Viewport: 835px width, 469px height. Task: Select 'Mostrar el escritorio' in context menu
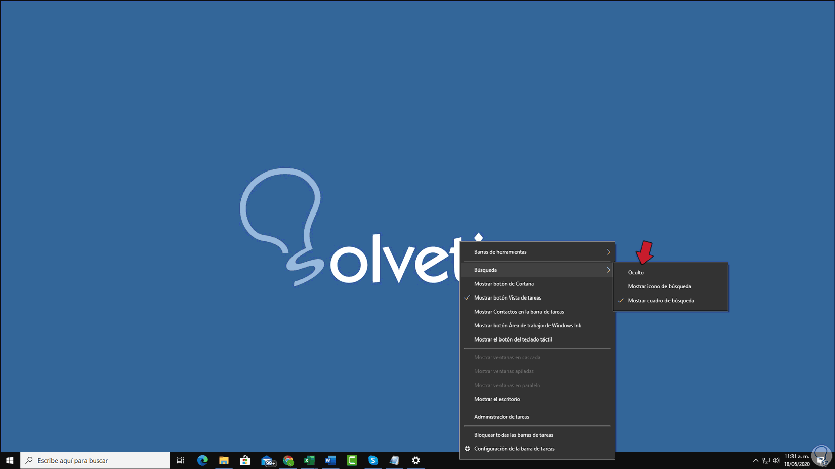point(537,399)
